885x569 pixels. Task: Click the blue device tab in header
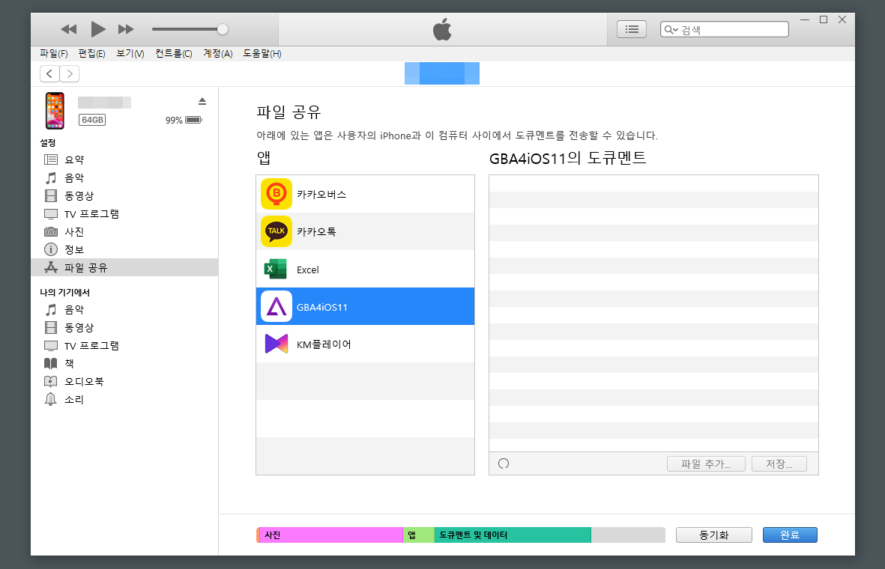442,73
